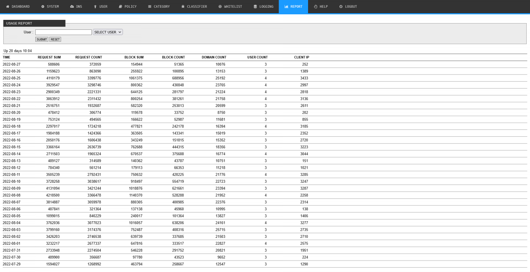Click the User person icon
This screenshot has width=530, height=272.
click(x=95, y=7)
